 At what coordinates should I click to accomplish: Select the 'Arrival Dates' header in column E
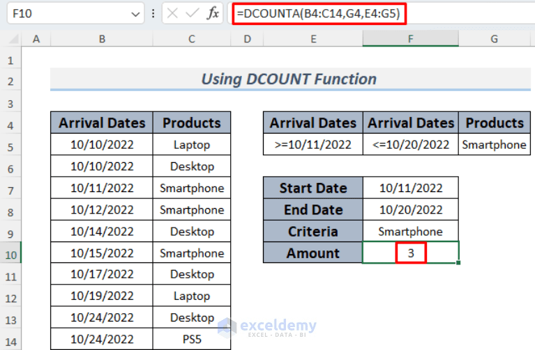coord(313,122)
